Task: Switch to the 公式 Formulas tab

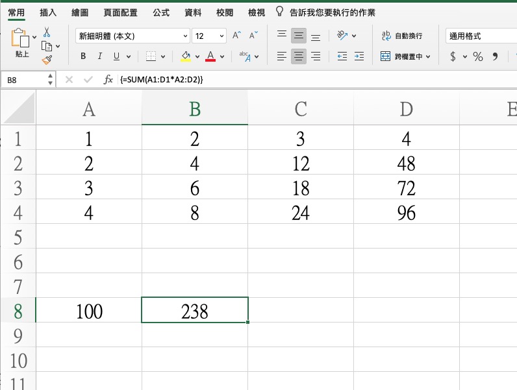Action: pos(161,12)
